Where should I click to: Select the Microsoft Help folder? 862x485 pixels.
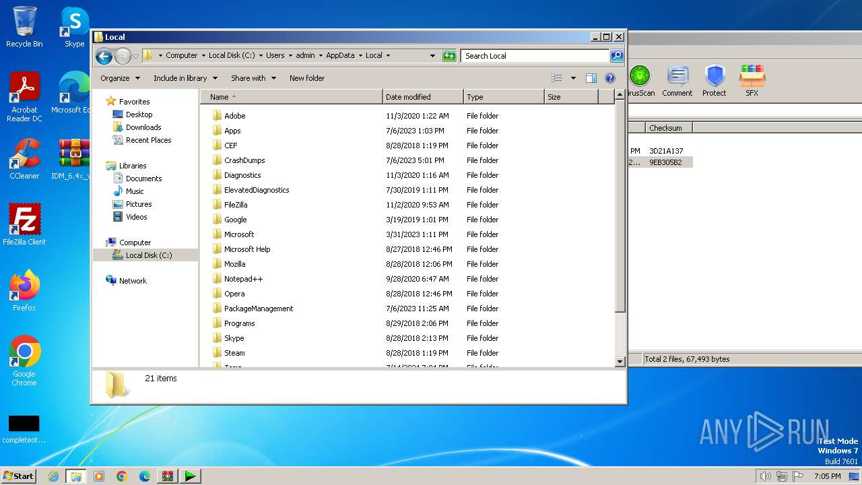tap(247, 249)
